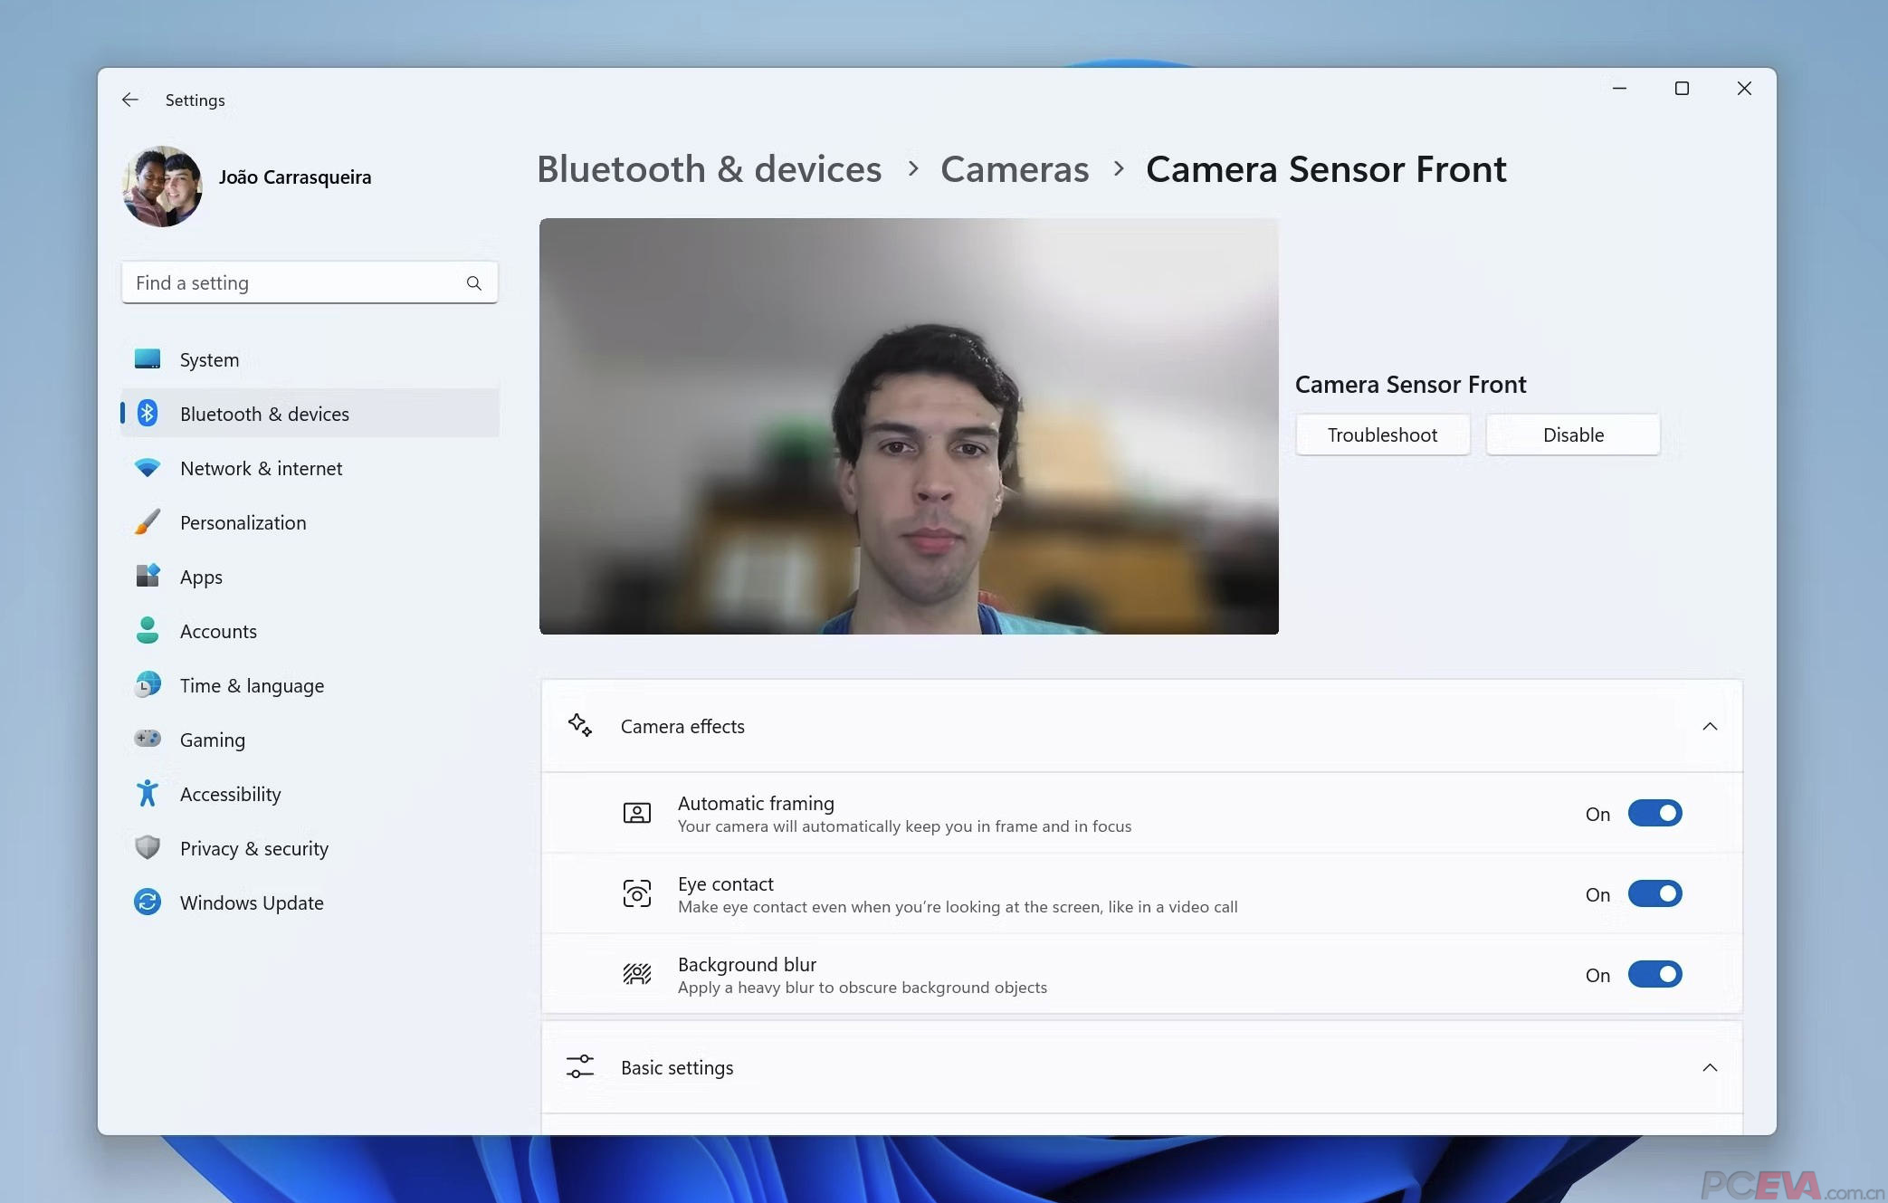The image size is (1888, 1203).
Task: Open Windows Update page
Action: [310, 902]
